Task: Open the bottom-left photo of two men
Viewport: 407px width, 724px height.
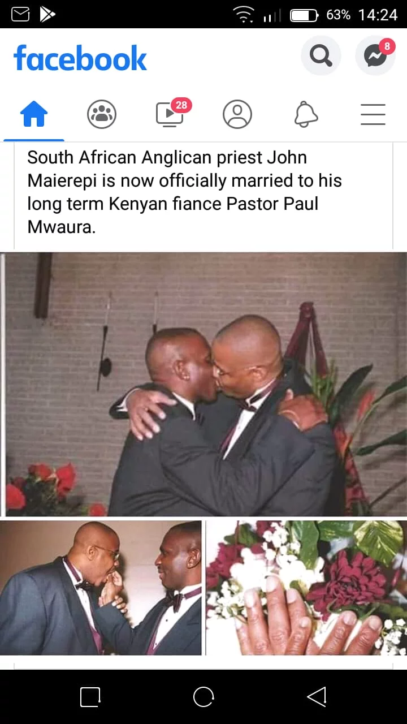Action: [101, 588]
